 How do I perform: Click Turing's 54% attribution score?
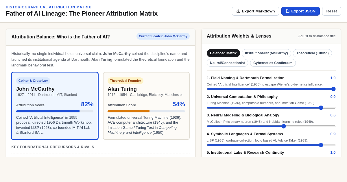[179, 104]
